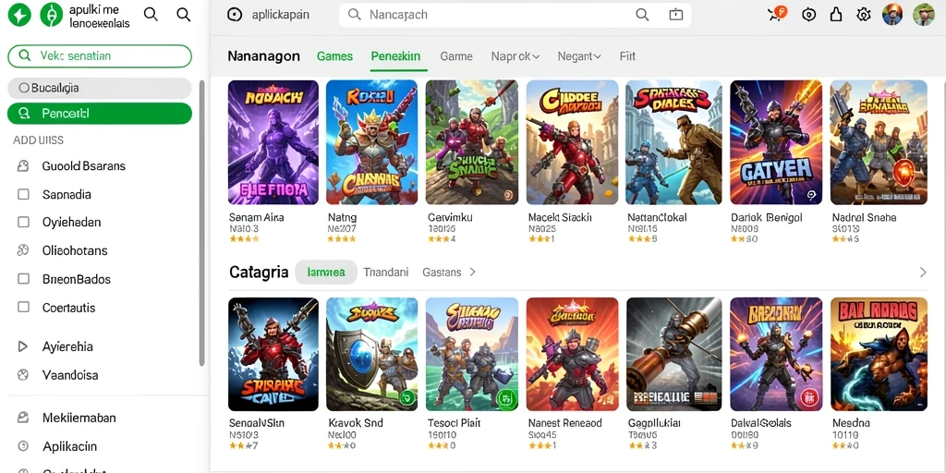Click the magnifier icon inside Nancarach search box

(642, 15)
